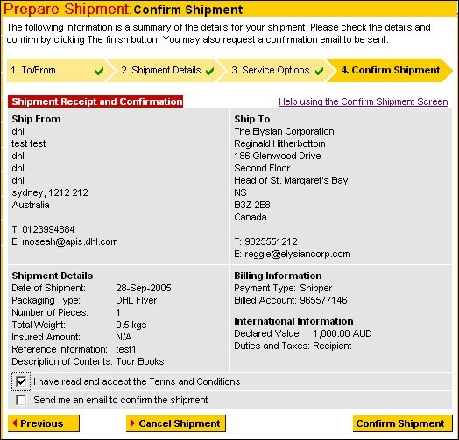
Task: Click the Cancel Shipment button
Action: pos(176,423)
